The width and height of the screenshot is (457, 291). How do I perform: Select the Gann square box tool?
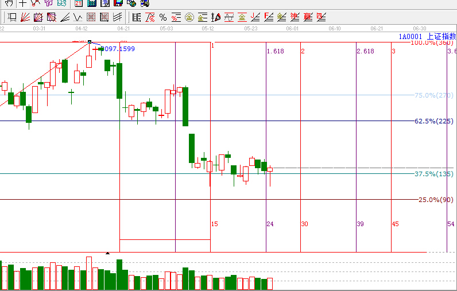coord(38,17)
